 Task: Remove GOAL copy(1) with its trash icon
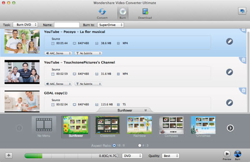click(243, 90)
